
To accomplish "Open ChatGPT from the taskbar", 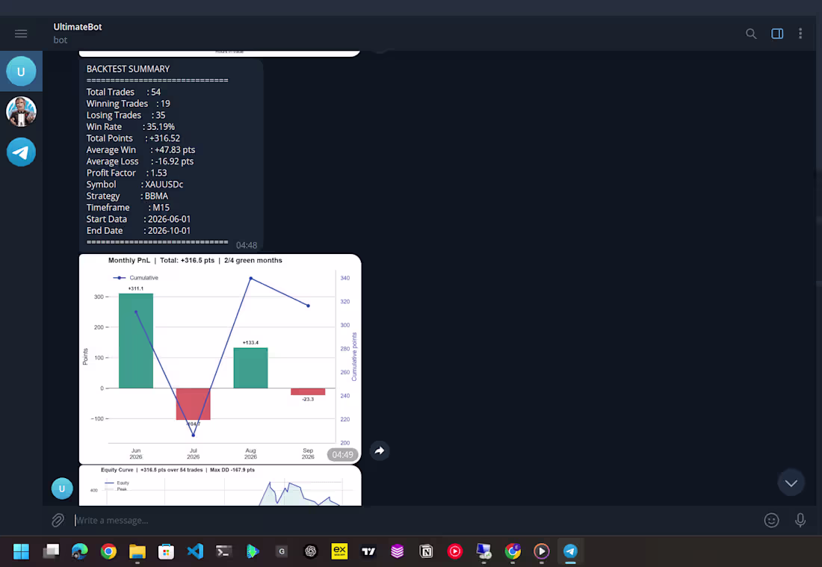I will pyautogui.click(x=310, y=551).
